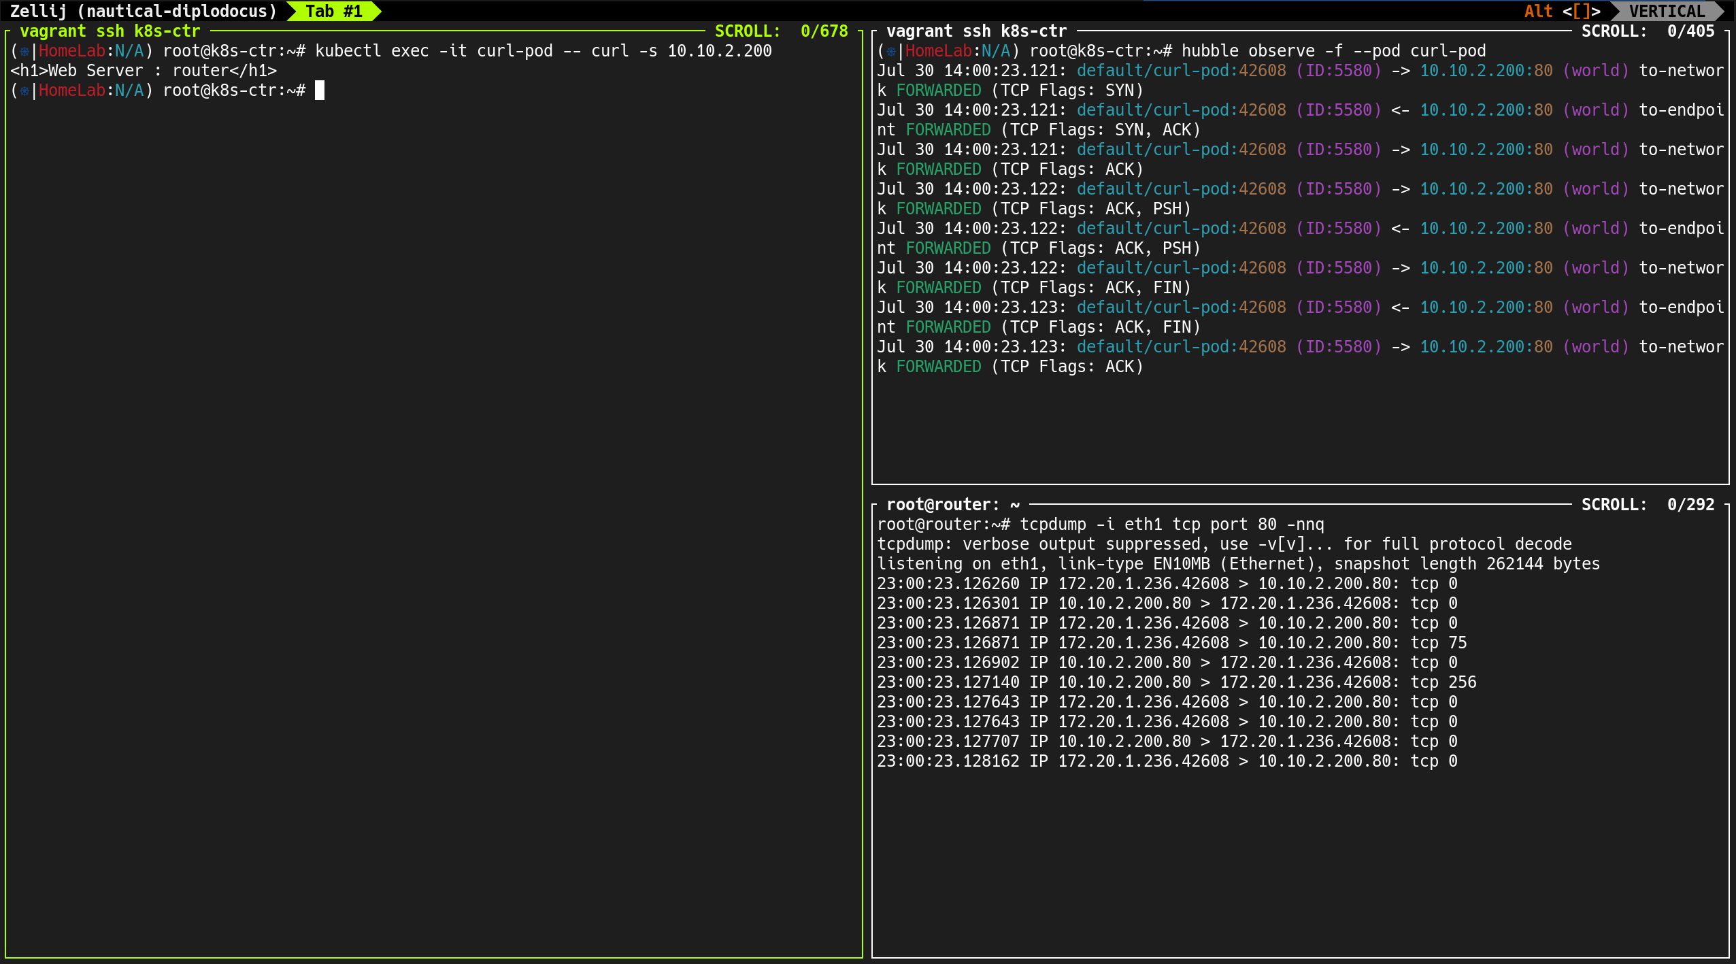Select Tab #1 in Zellij tab bar

coord(333,11)
